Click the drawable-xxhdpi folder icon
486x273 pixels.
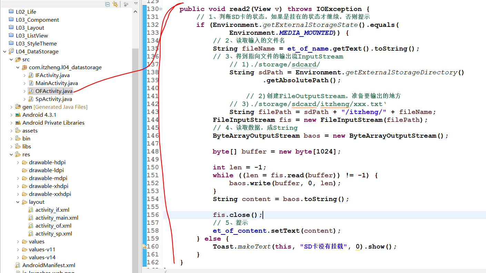[x=24, y=194]
